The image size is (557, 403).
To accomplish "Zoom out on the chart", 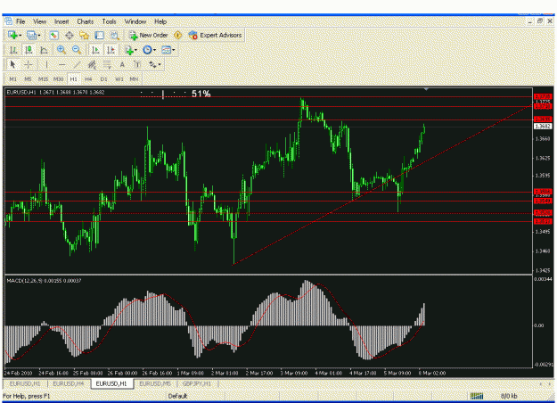I will click(77, 50).
